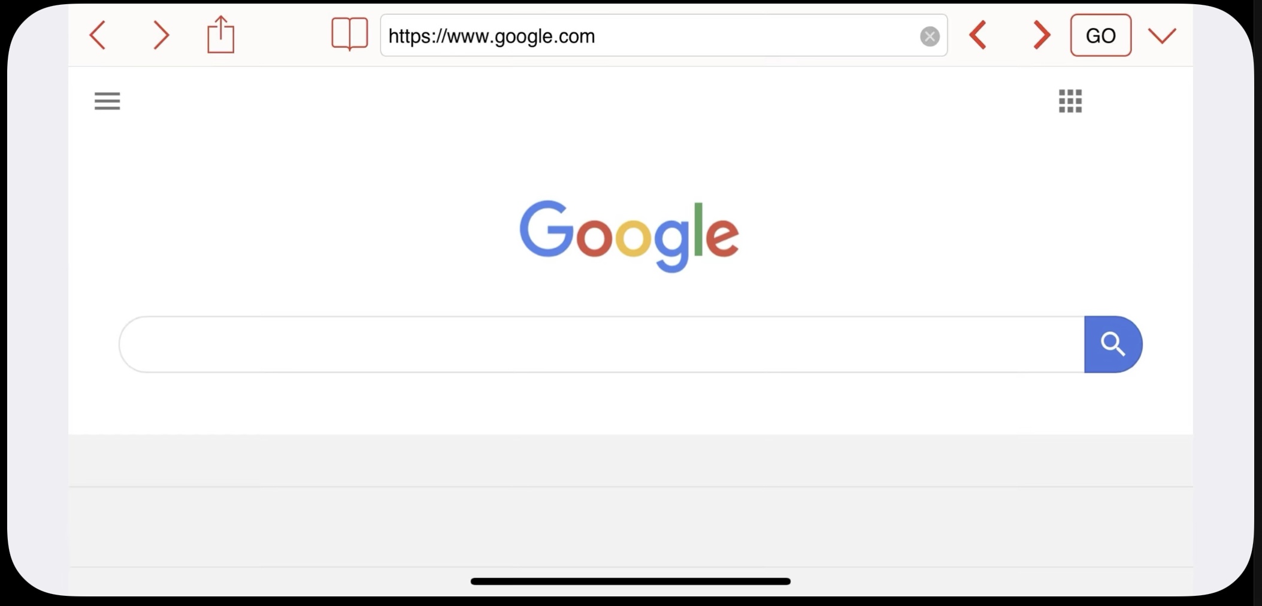Tap the bold red right chevron
1262x606 pixels.
tap(1042, 35)
